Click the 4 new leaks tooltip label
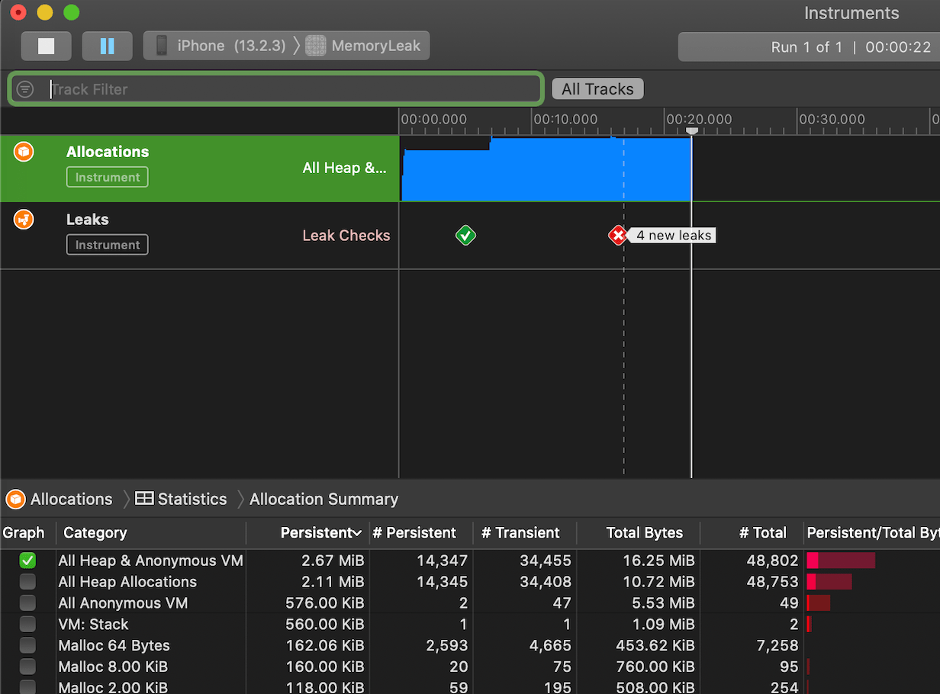940x694 pixels. tap(674, 236)
